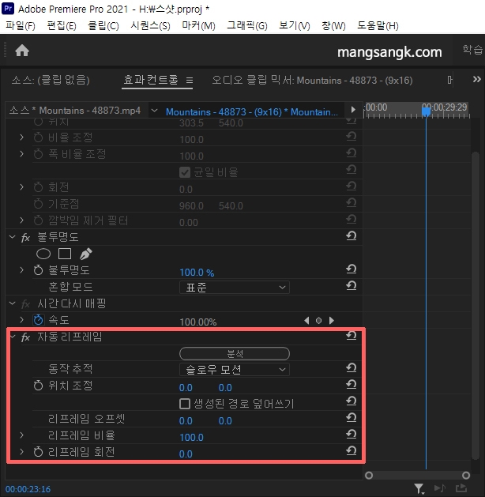Reset the 비율 조정 parameter
Image resolution: width=485 pixels, height=497 pixels.
[351, 136]
